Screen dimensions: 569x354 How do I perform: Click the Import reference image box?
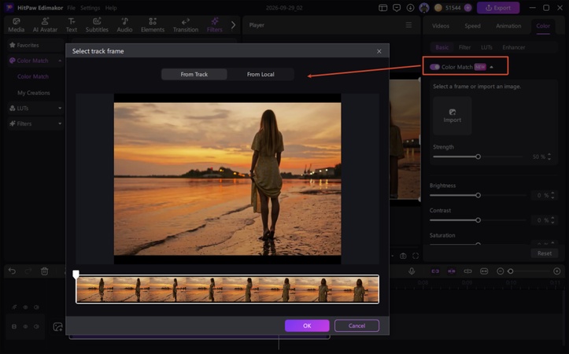pos(453,116)
